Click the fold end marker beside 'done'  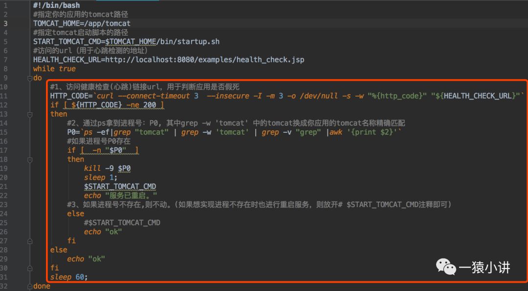tap(30, 286)
